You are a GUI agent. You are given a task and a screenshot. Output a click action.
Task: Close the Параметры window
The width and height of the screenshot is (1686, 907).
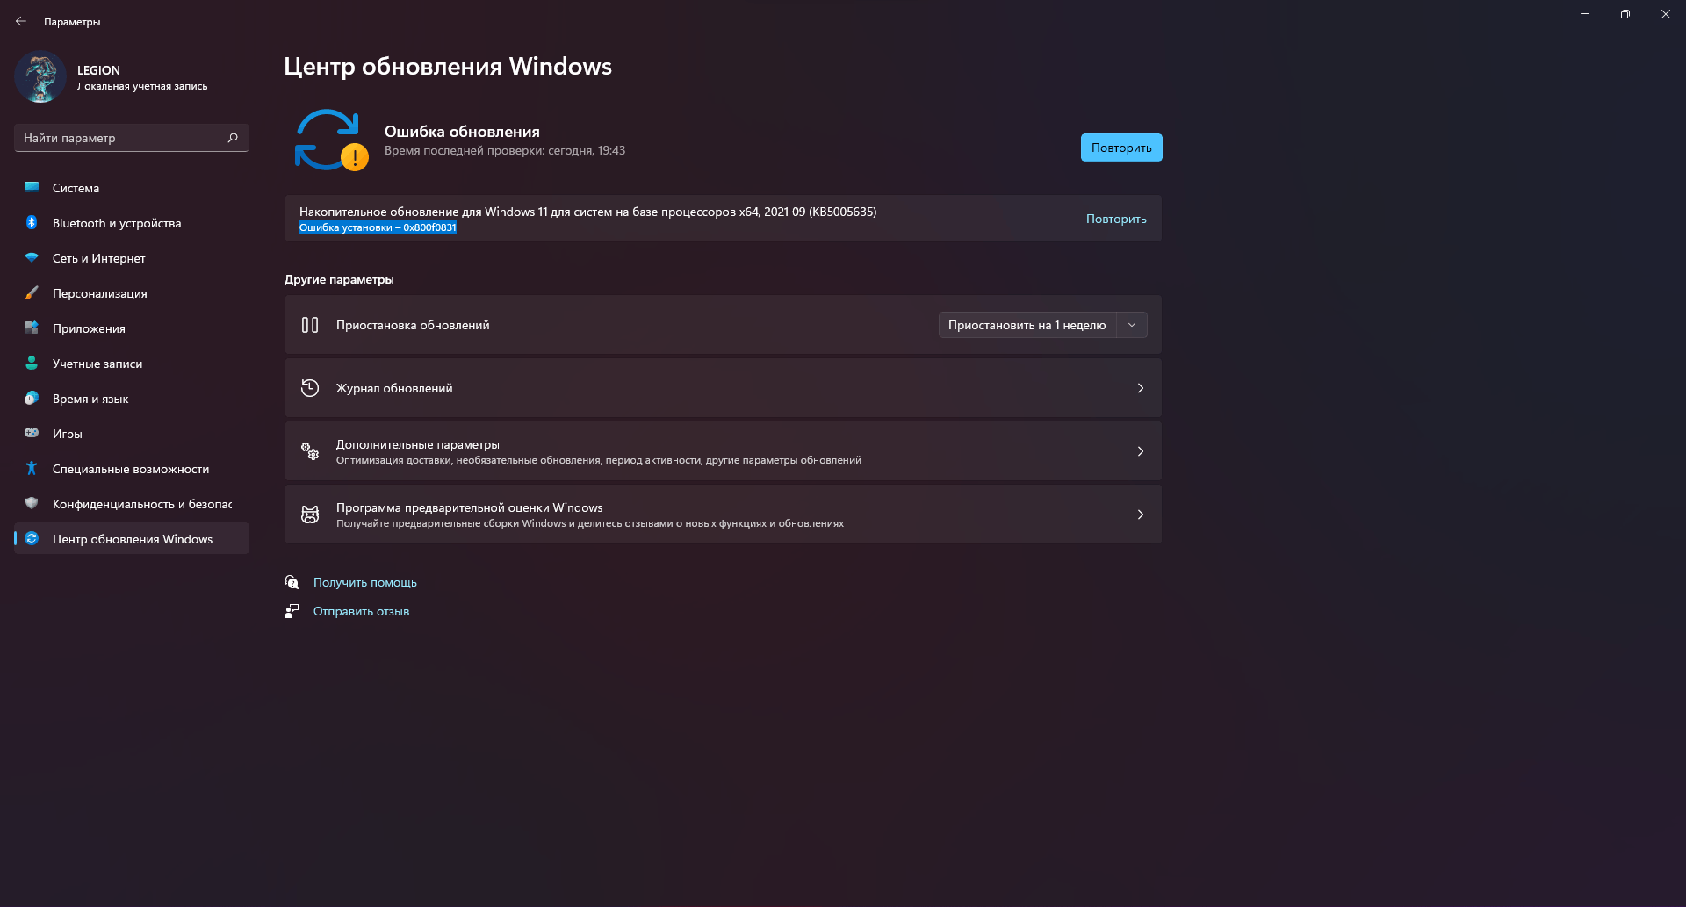point(1666,14)
